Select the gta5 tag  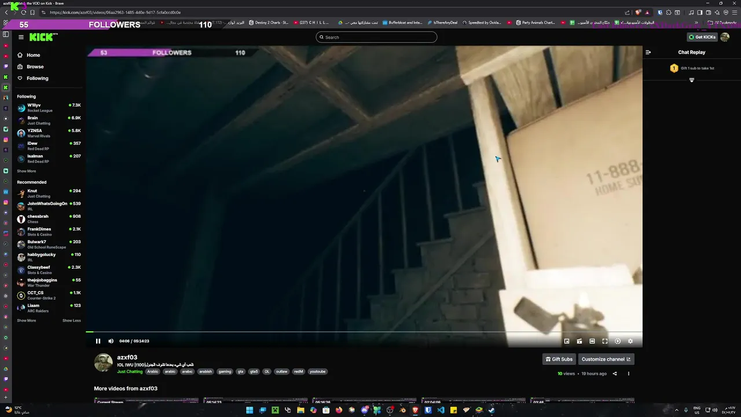pos(254,372)
